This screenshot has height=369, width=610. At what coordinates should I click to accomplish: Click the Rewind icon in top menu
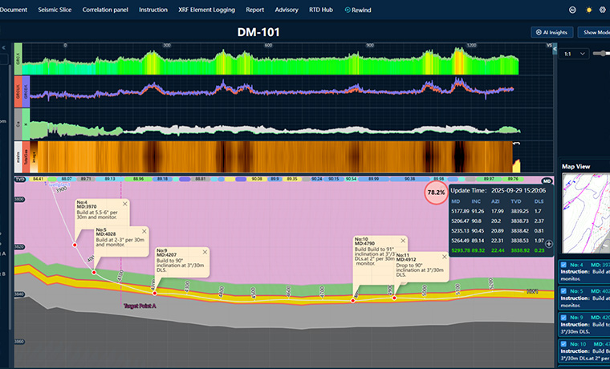(348, 10)
